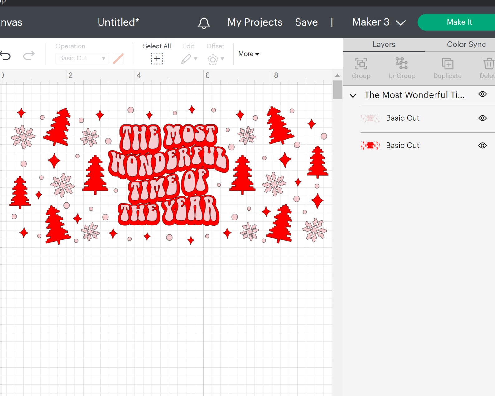Click the canvas vertical scrollbar thumb
495x396 pixels.
click(x=337, y=90)
